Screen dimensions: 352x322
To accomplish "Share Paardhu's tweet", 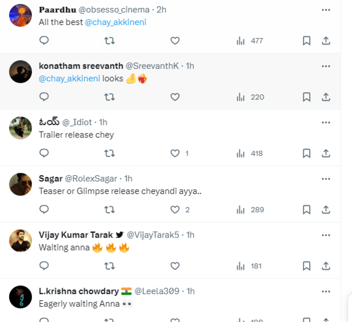I will (326, 41).
